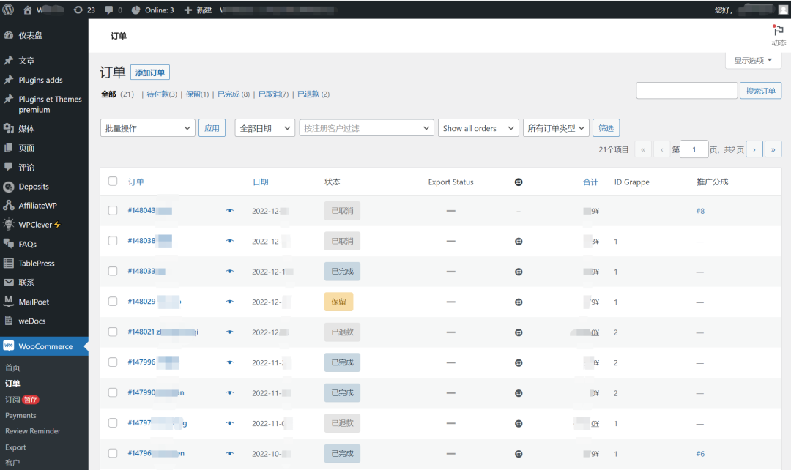Open the Show all orders dropdown
This screenshot has width=791, height=470.
(x=478, y=127)
